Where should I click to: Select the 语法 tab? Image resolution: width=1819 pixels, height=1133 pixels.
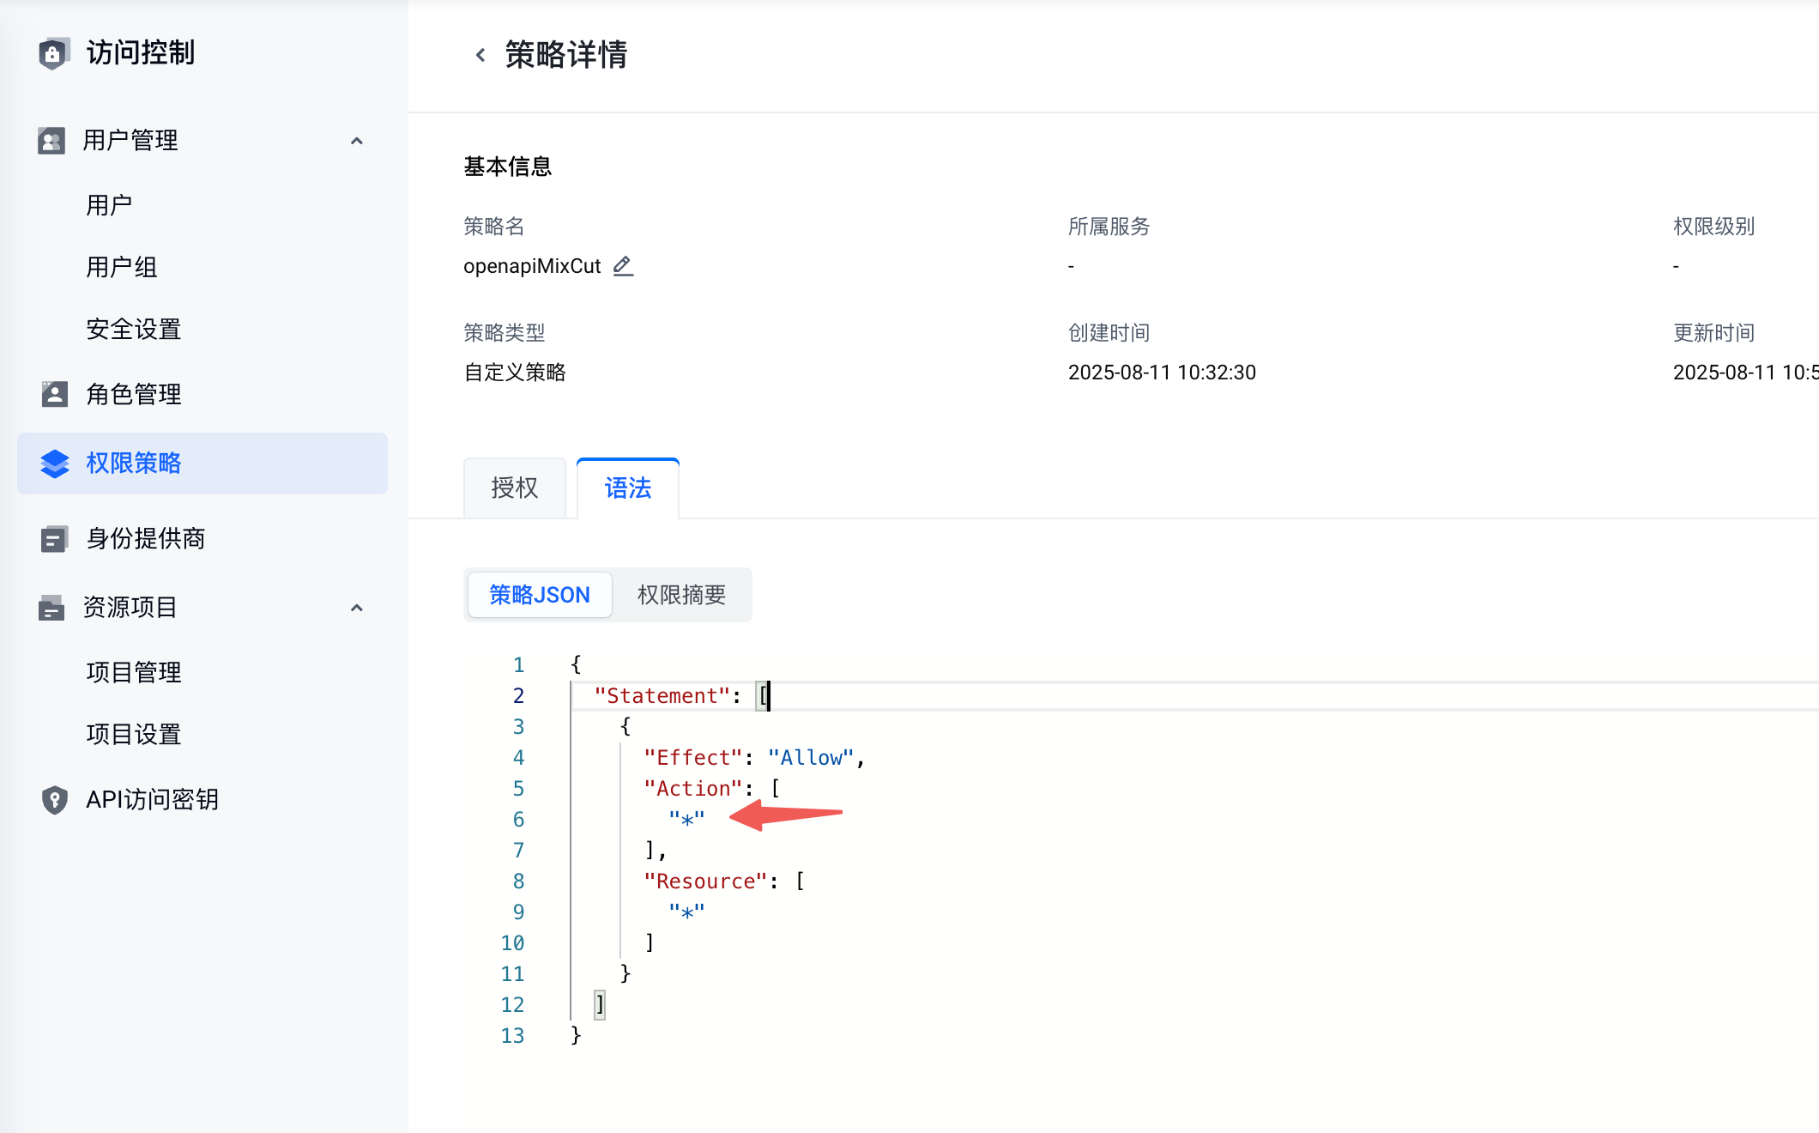coord(627,488)
